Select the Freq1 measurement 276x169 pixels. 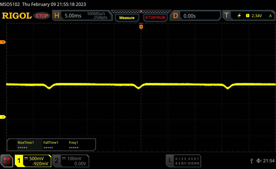coord(74,145)
